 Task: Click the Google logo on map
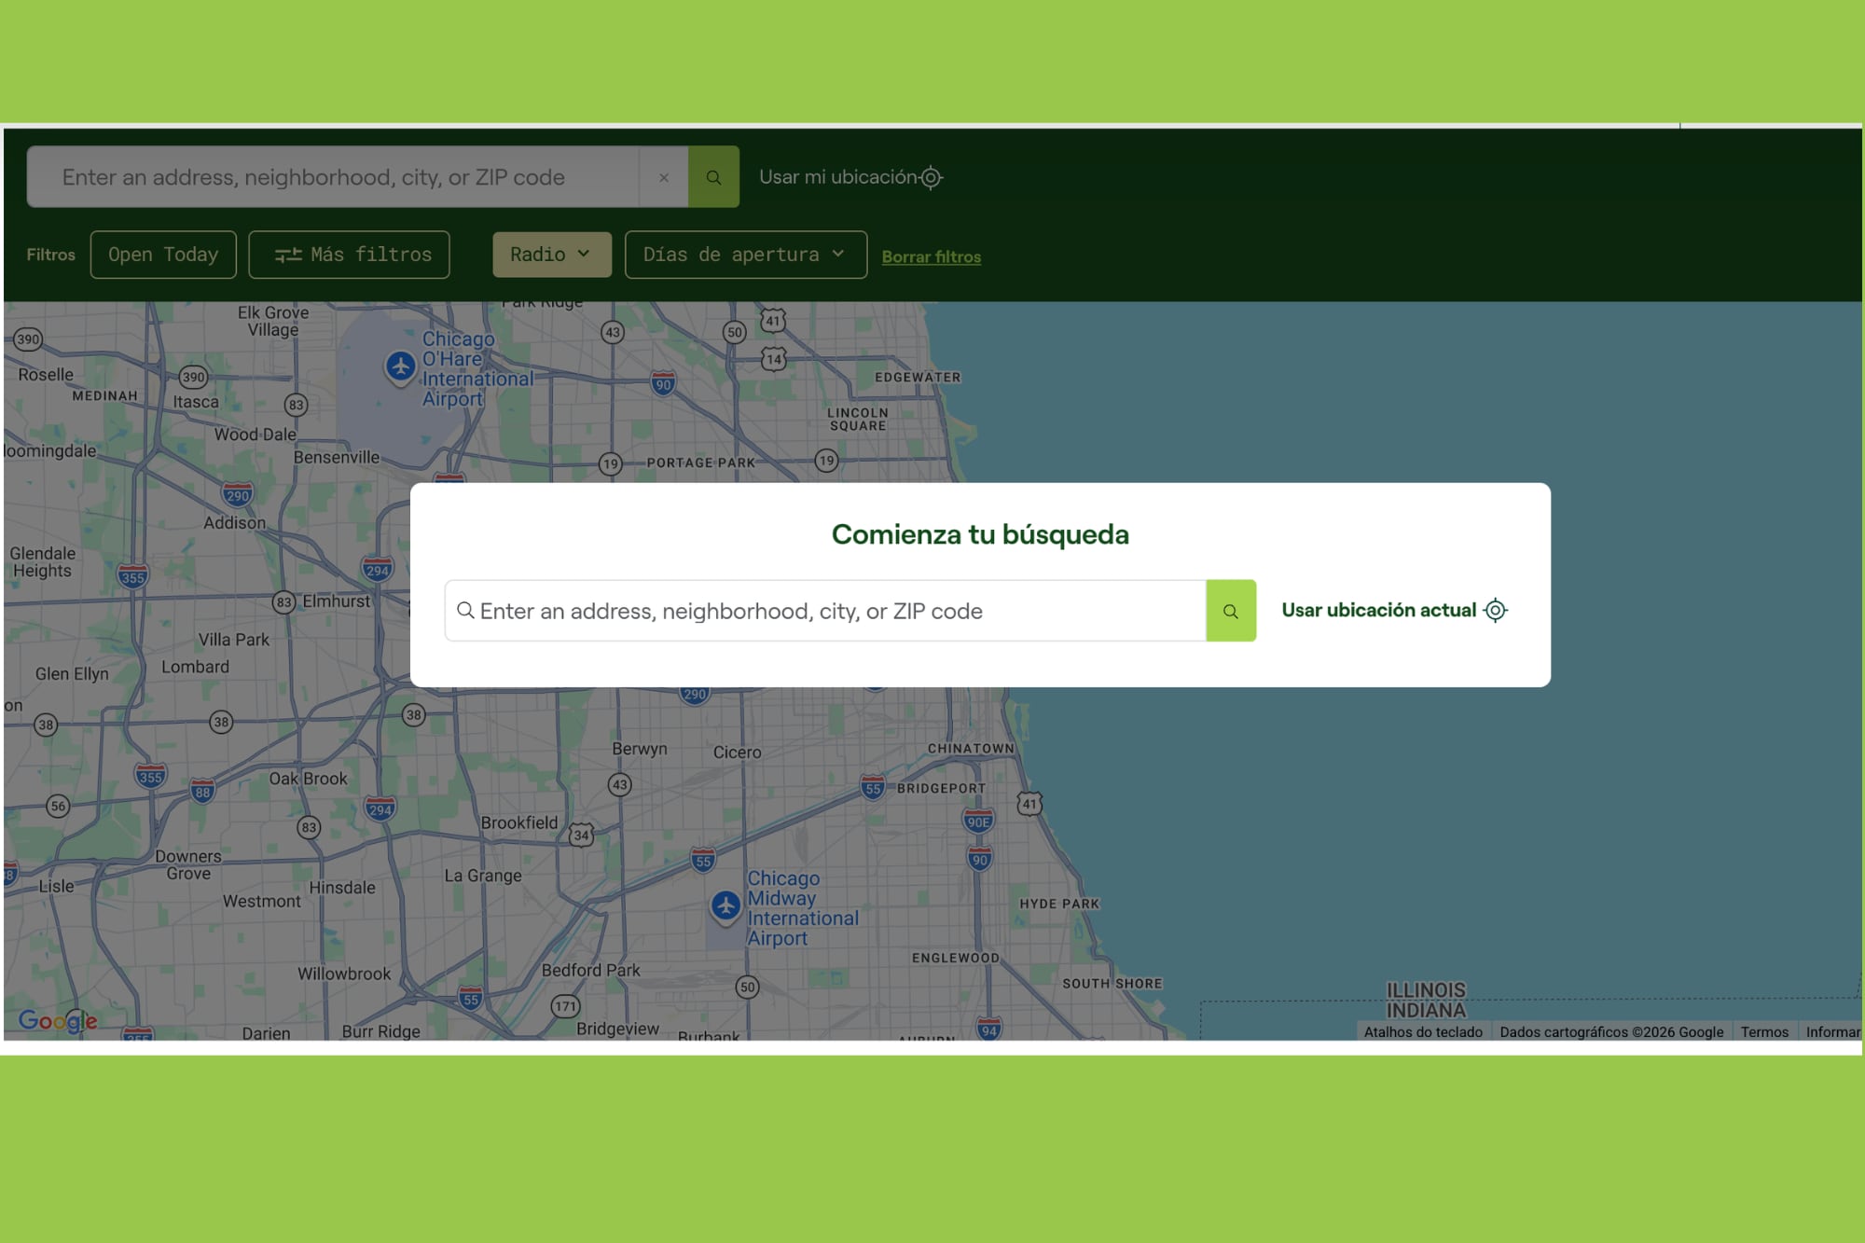pyautogui.click(x=58, y=1020)
